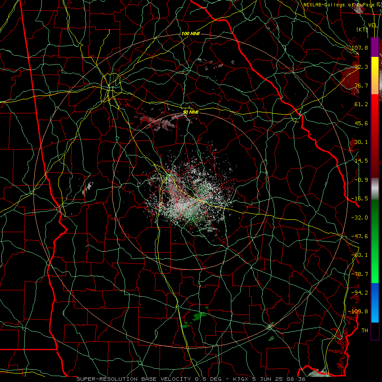Select the -109.8 value on the velocity scale
Screen dimensions: 382x382
(358, 312)
